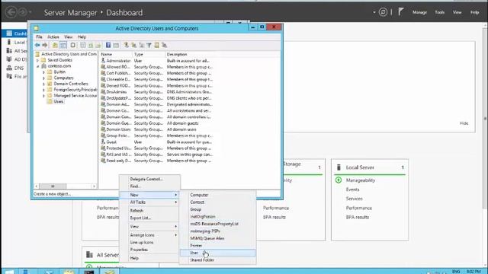Open the Tools menu in Server Manager
The width and height of the screenshot is (488, 274).
439,12
